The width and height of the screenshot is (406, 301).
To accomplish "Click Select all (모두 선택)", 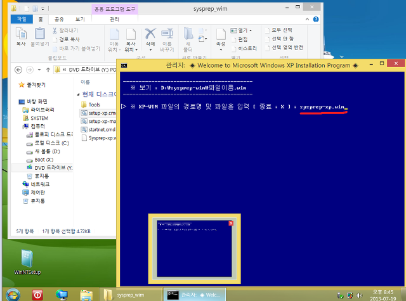I will pyautogui.click(x=279, y=30).
